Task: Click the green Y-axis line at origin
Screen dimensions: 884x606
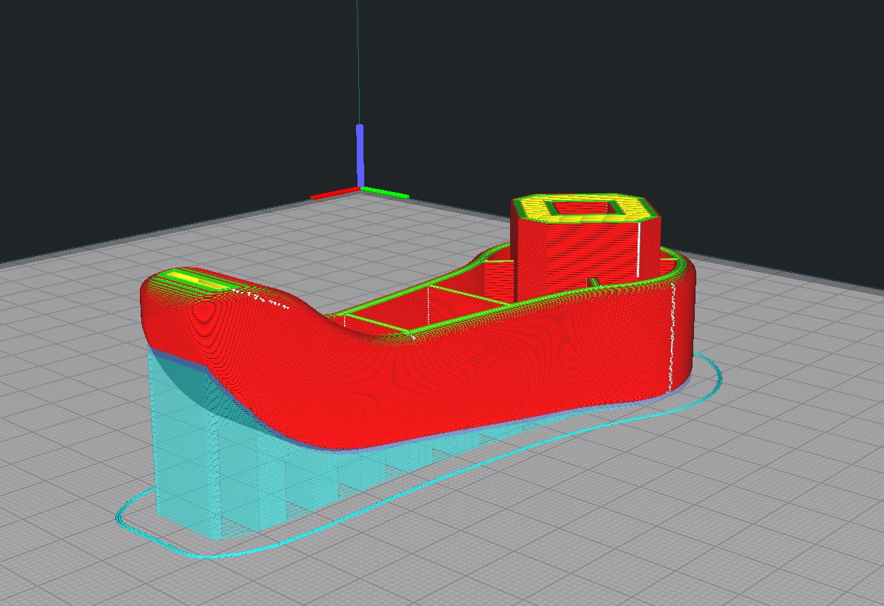Action: [x=385, y=192]
